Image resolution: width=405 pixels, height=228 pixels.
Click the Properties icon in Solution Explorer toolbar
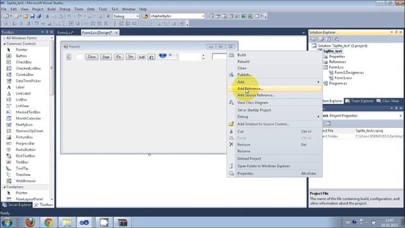[313, 39]
